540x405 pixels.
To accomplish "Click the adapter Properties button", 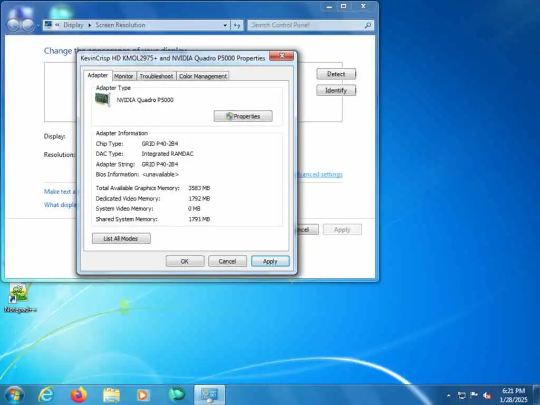I will tap(243, 116).
